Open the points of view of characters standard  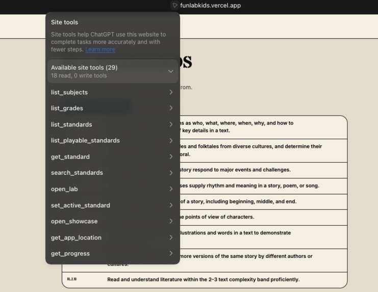(x=264, y=218)
